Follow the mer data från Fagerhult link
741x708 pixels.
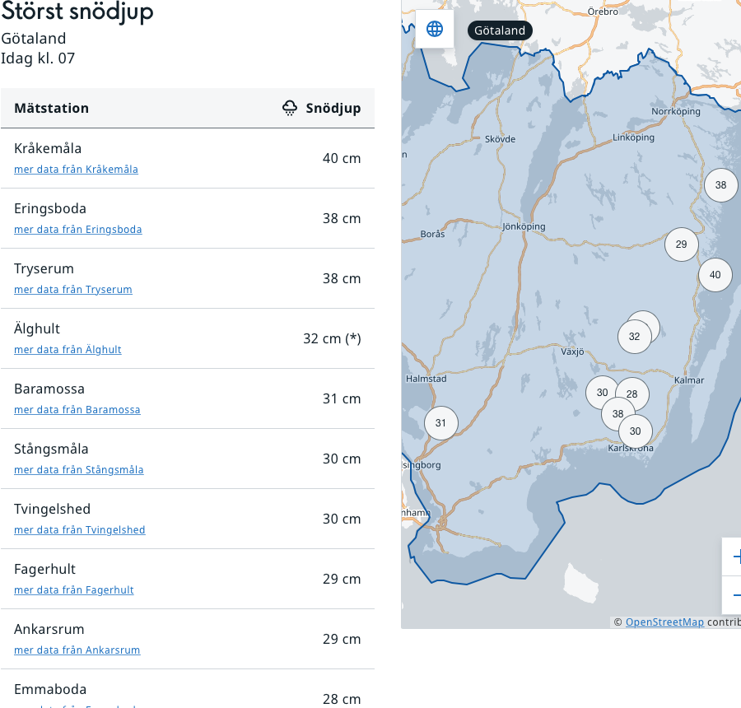click(73, 590)
